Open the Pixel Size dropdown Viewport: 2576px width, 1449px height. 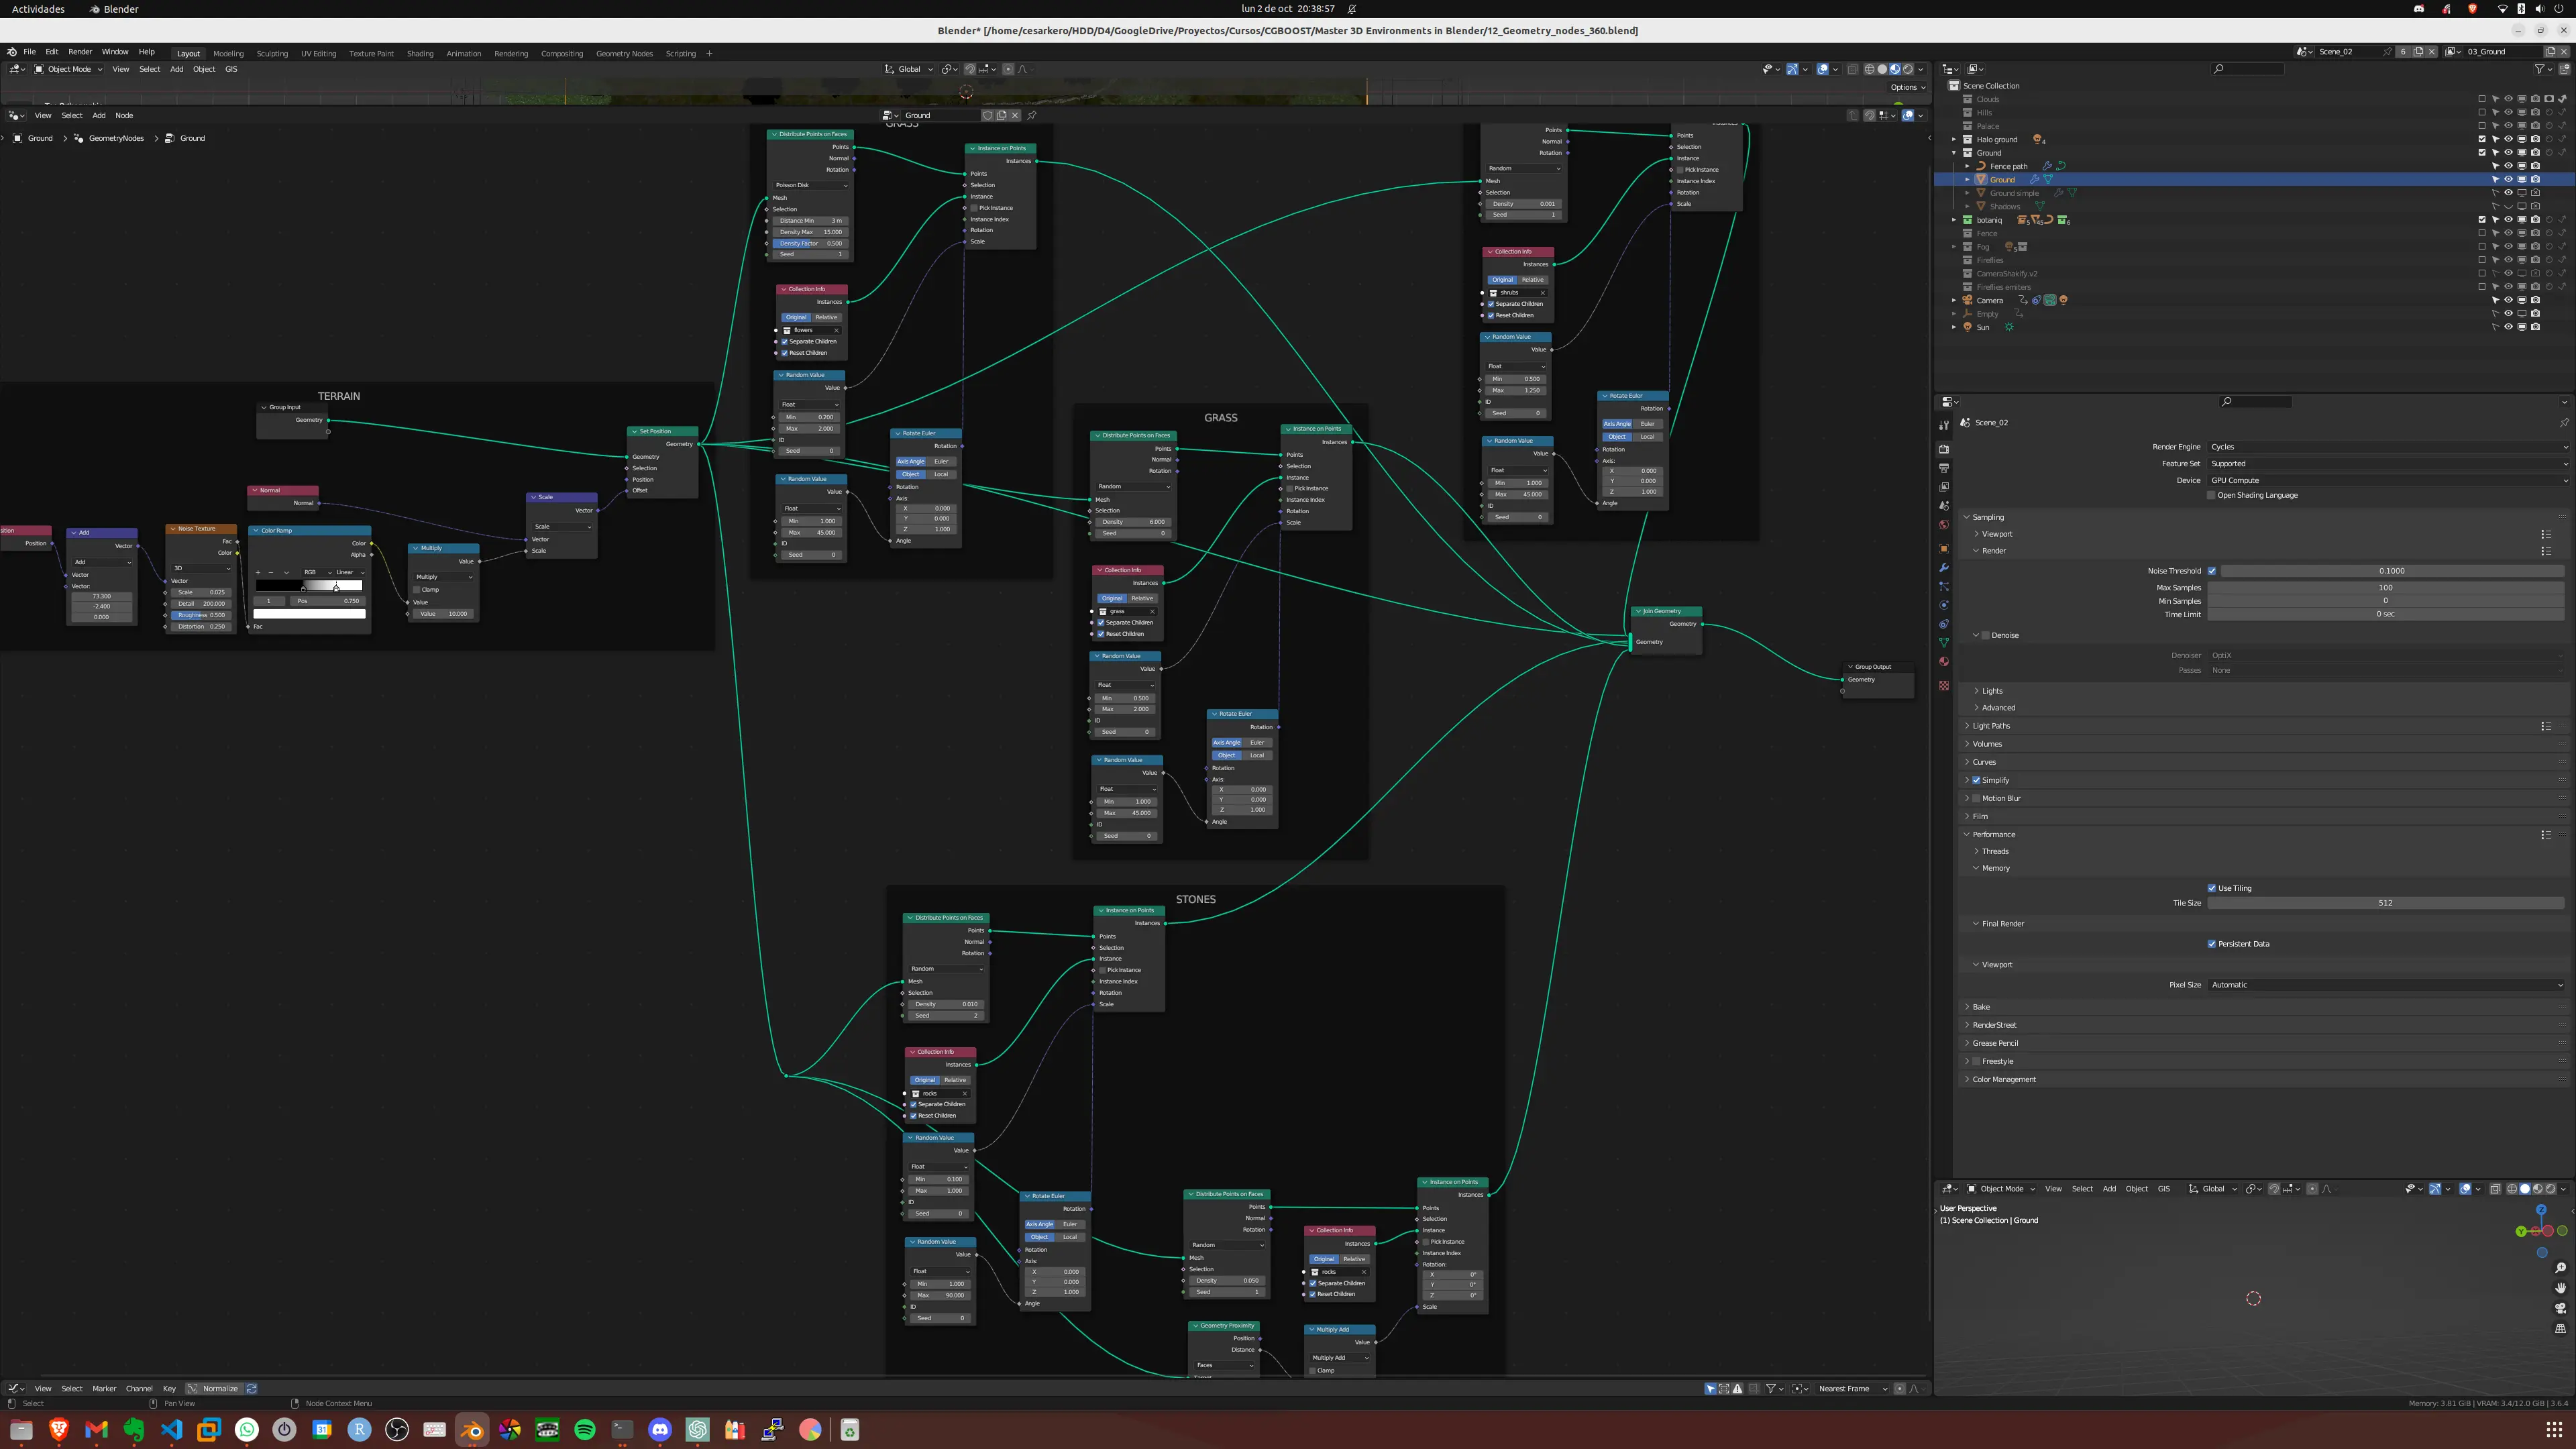click(2387, 985)
